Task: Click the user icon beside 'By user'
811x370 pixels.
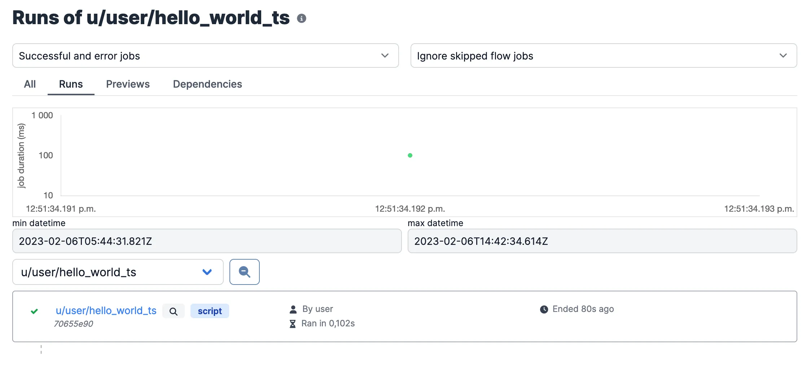Action: tap(293, 309)
